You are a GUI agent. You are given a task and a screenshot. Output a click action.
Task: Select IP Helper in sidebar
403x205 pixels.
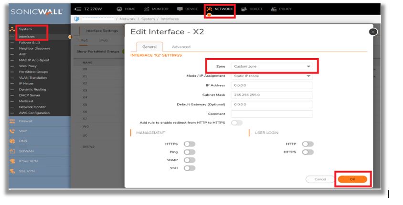pos(26,83)
